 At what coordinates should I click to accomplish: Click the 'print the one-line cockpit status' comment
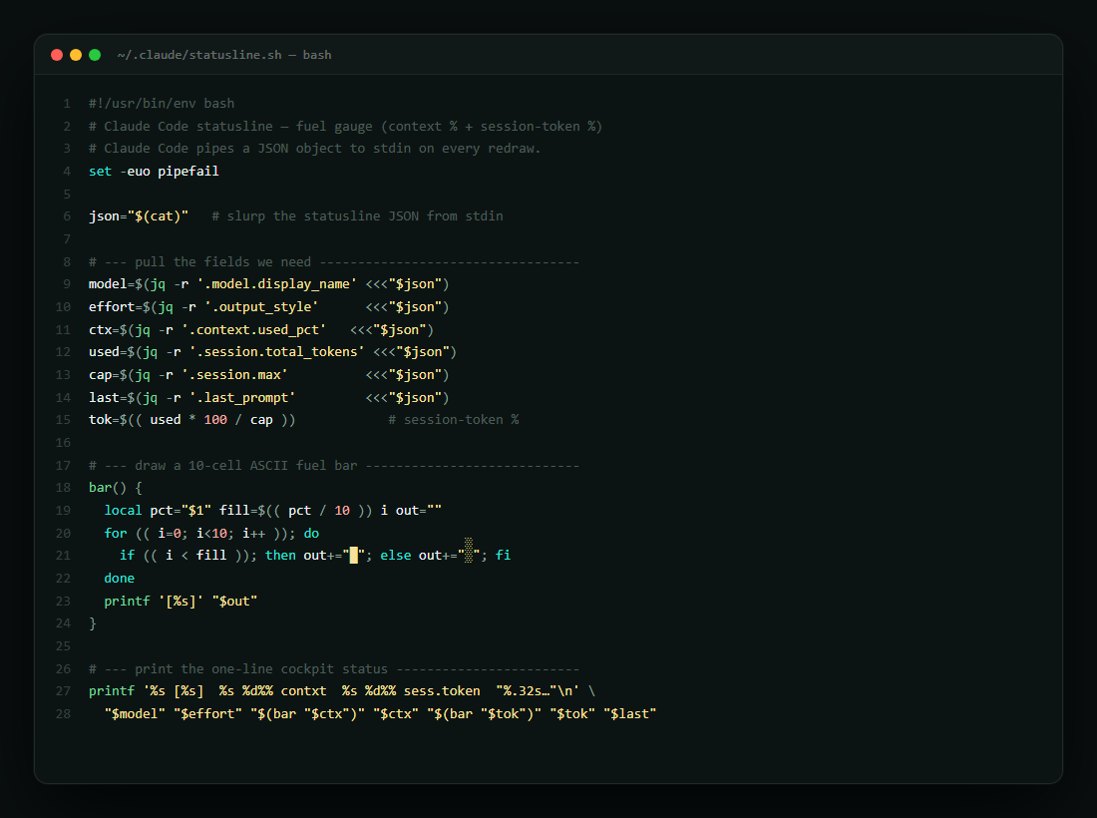pos(334,669)
